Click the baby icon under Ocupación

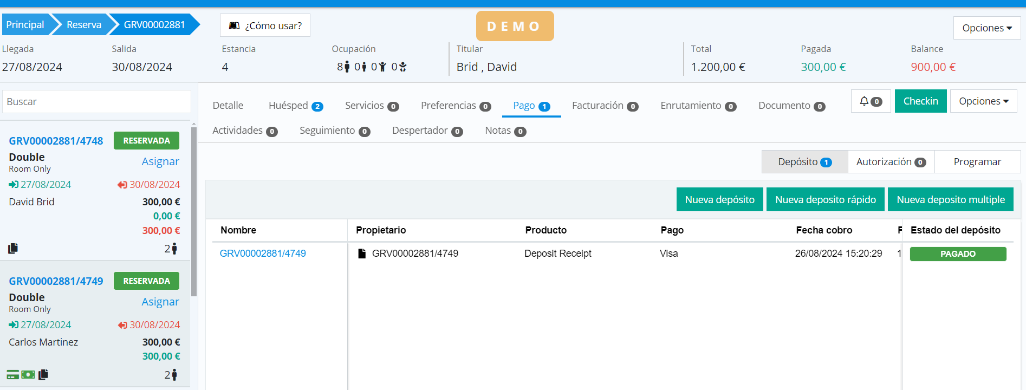402,67
